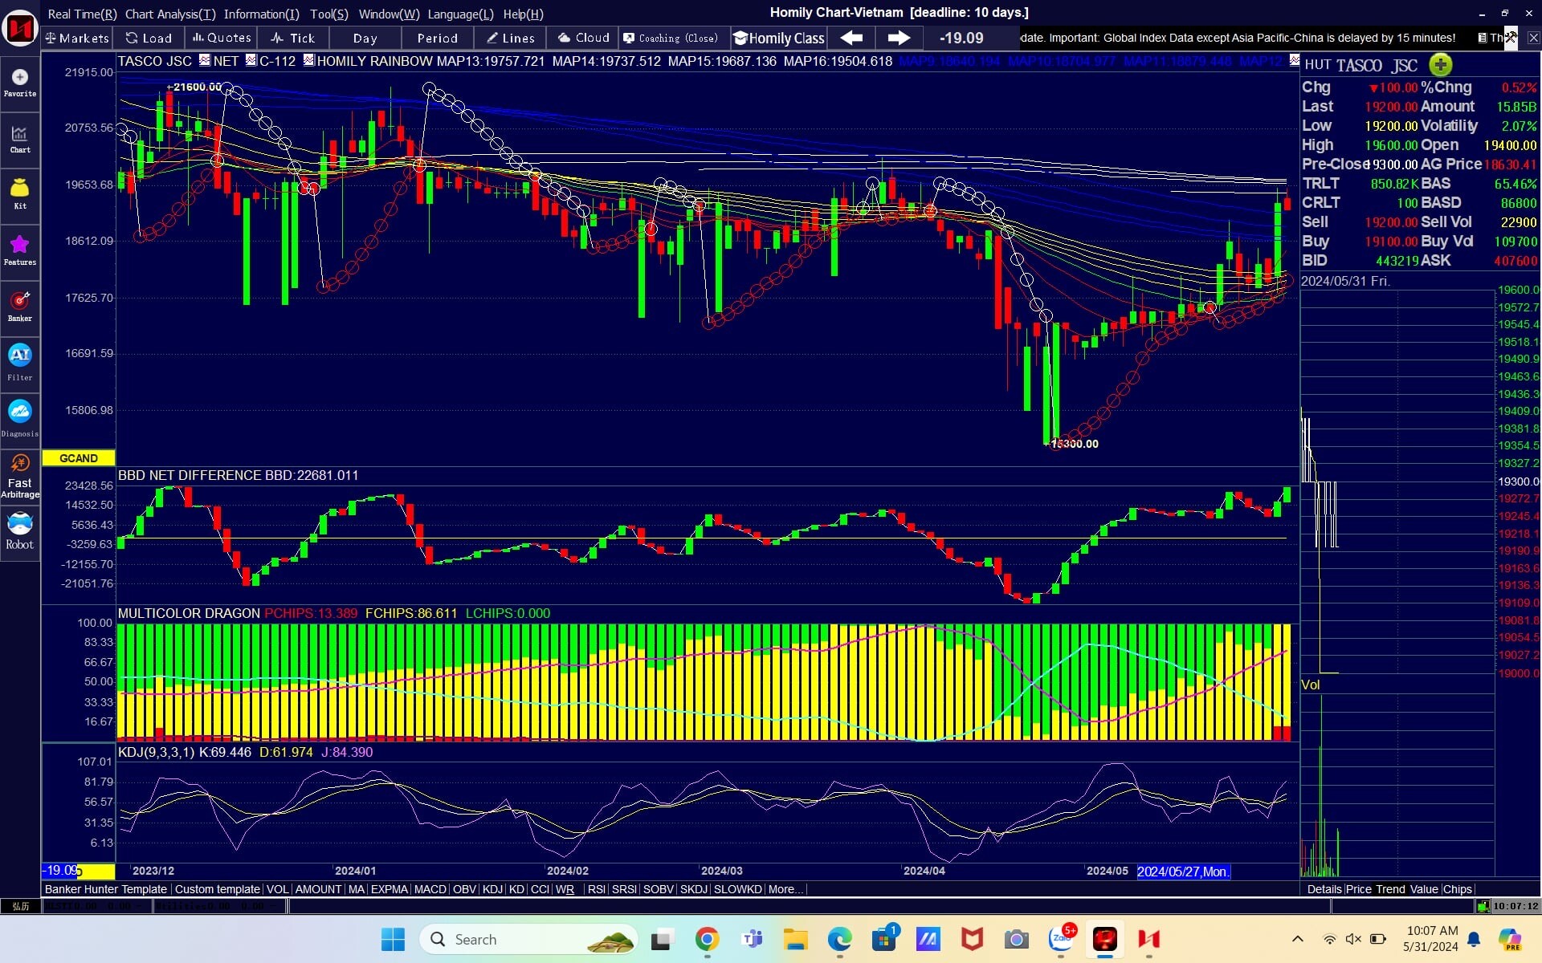This screenshot has width=1542, height=963.
Task: Open Microsoft Teams from taskbar
Action: coord(753,939)
